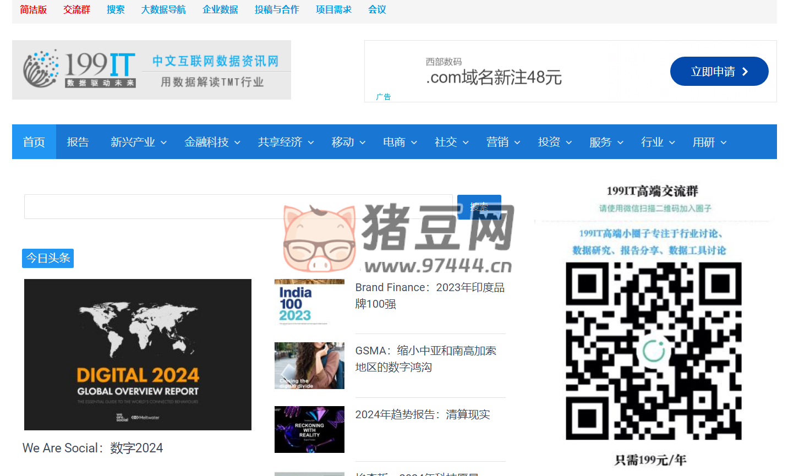Click the 搜索 search button
Image resolution: width=799 pixels, height=476 pixels.
pos(479,206)
